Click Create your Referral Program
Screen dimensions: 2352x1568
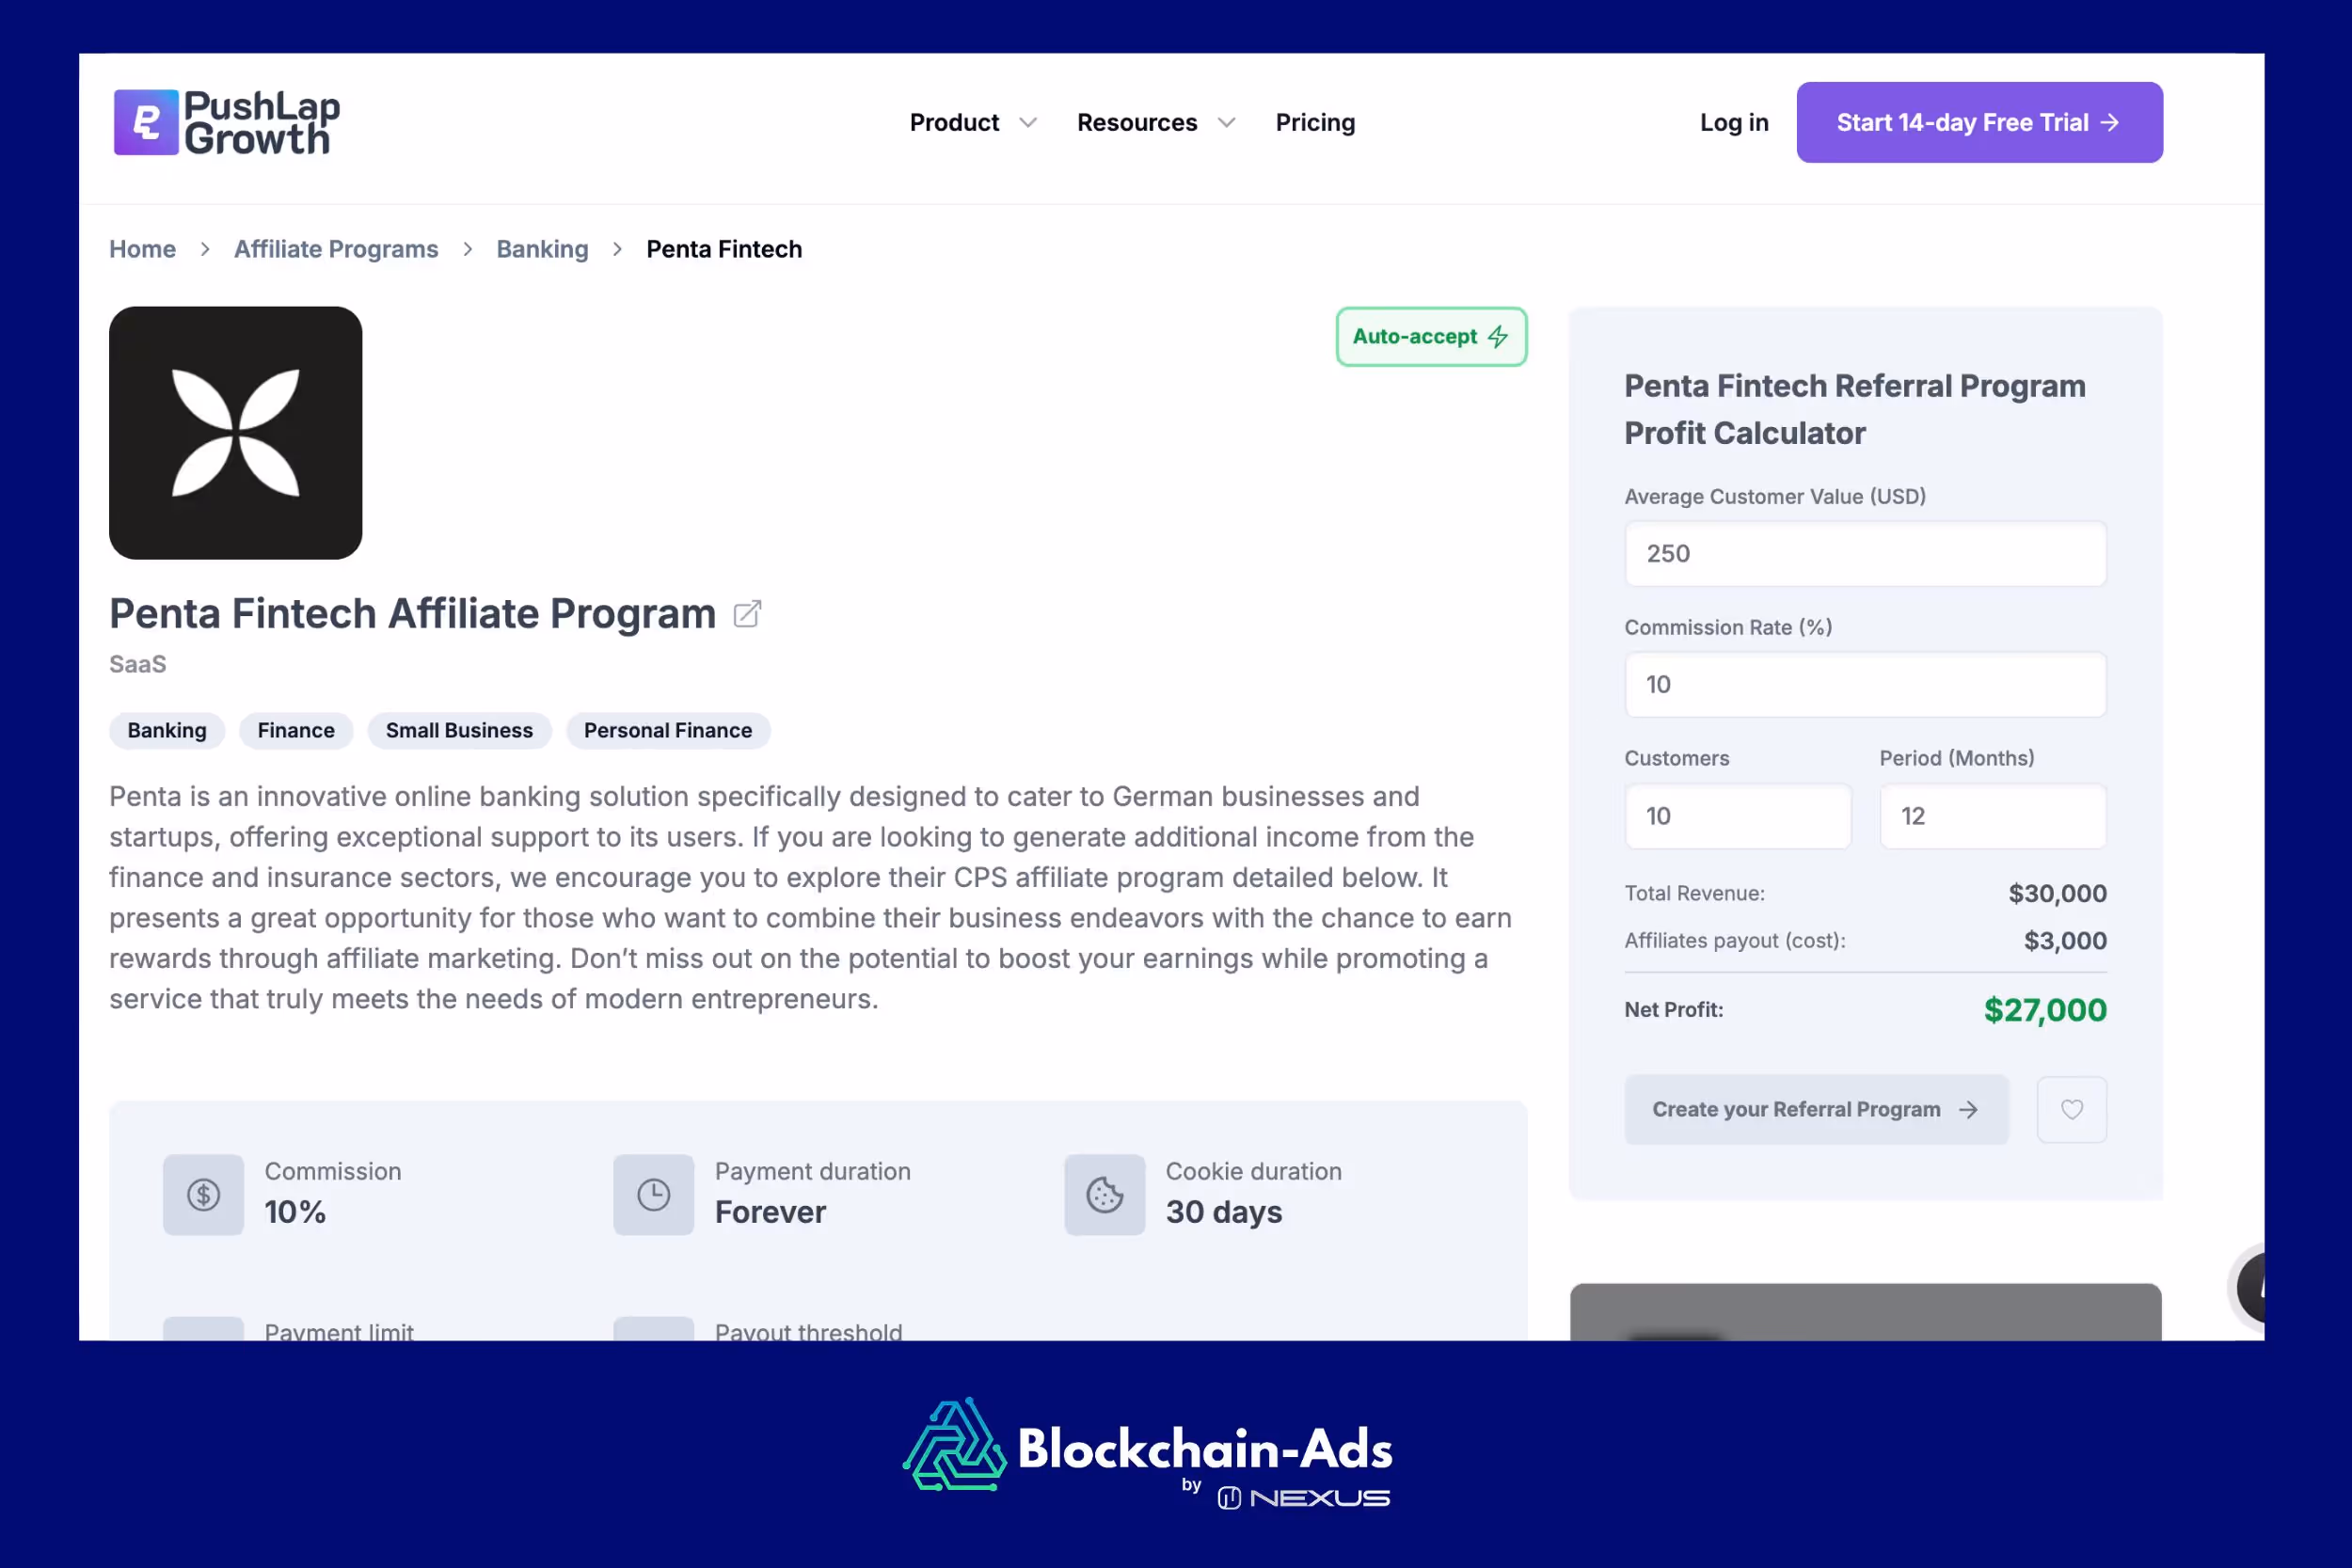coord(1816,1109)
